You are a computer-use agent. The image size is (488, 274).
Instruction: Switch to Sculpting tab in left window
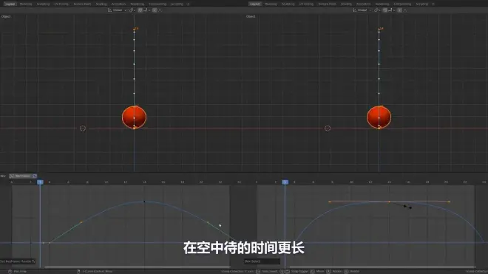(43, 4)
